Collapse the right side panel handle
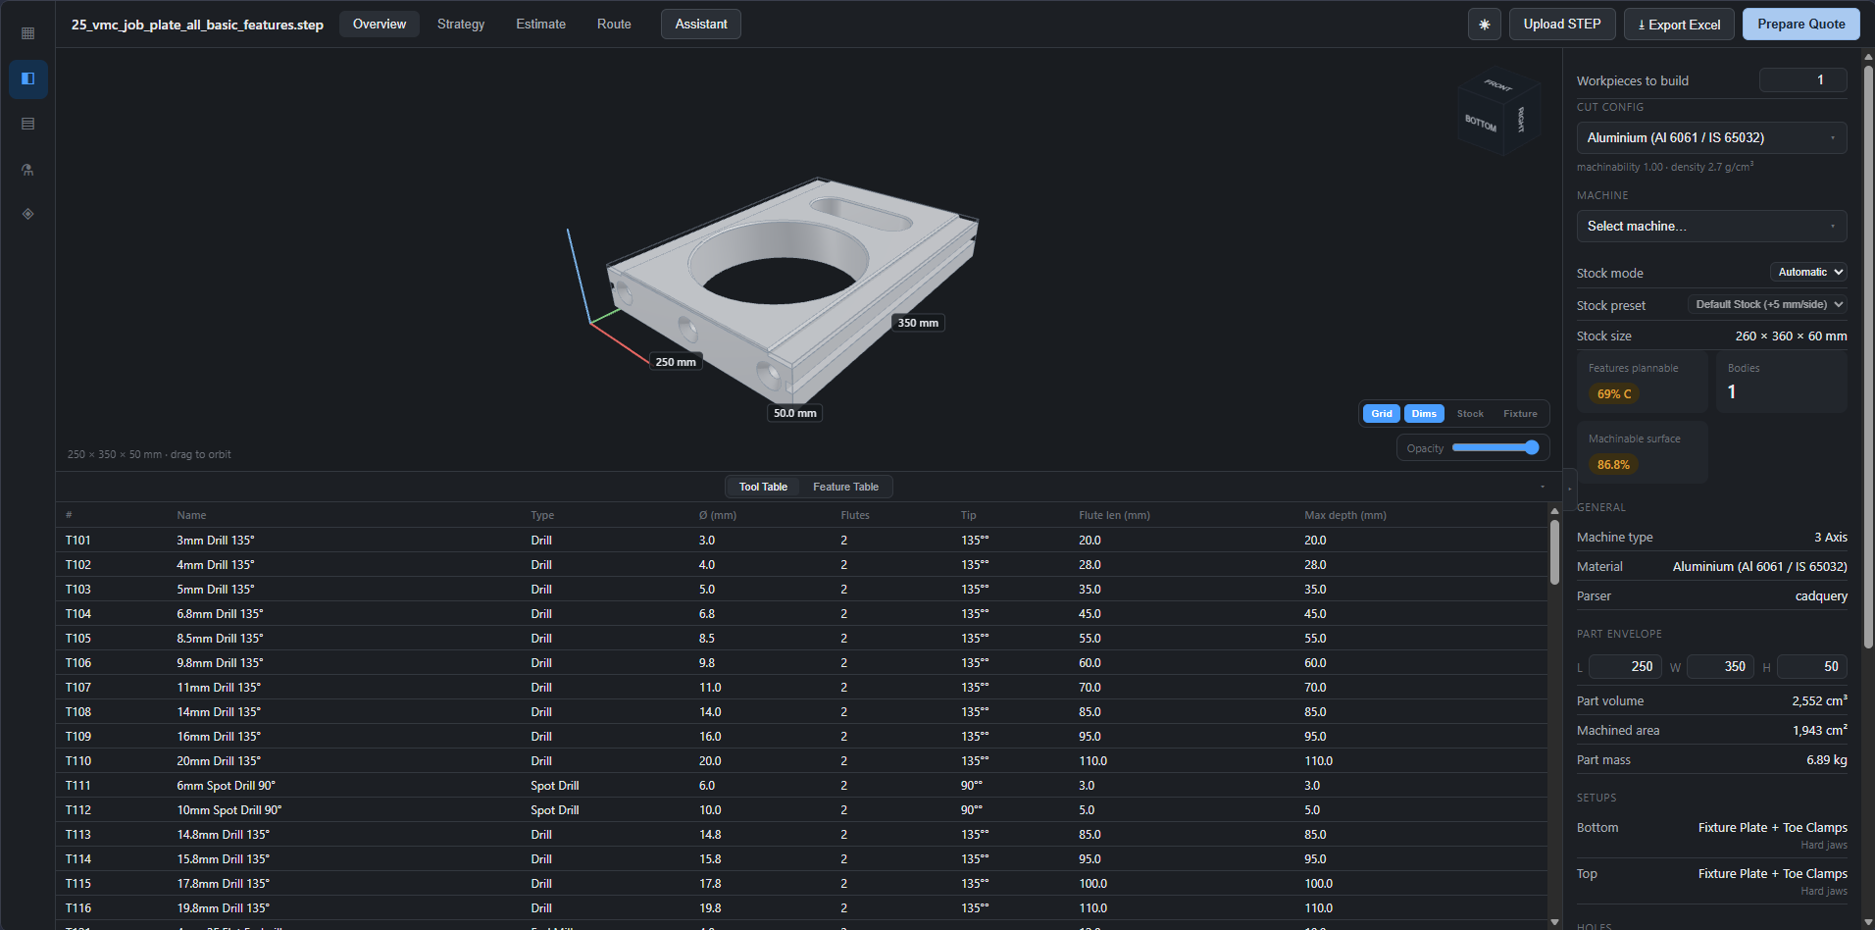This screenshot has width=1875, height=930. point(1569,488)
